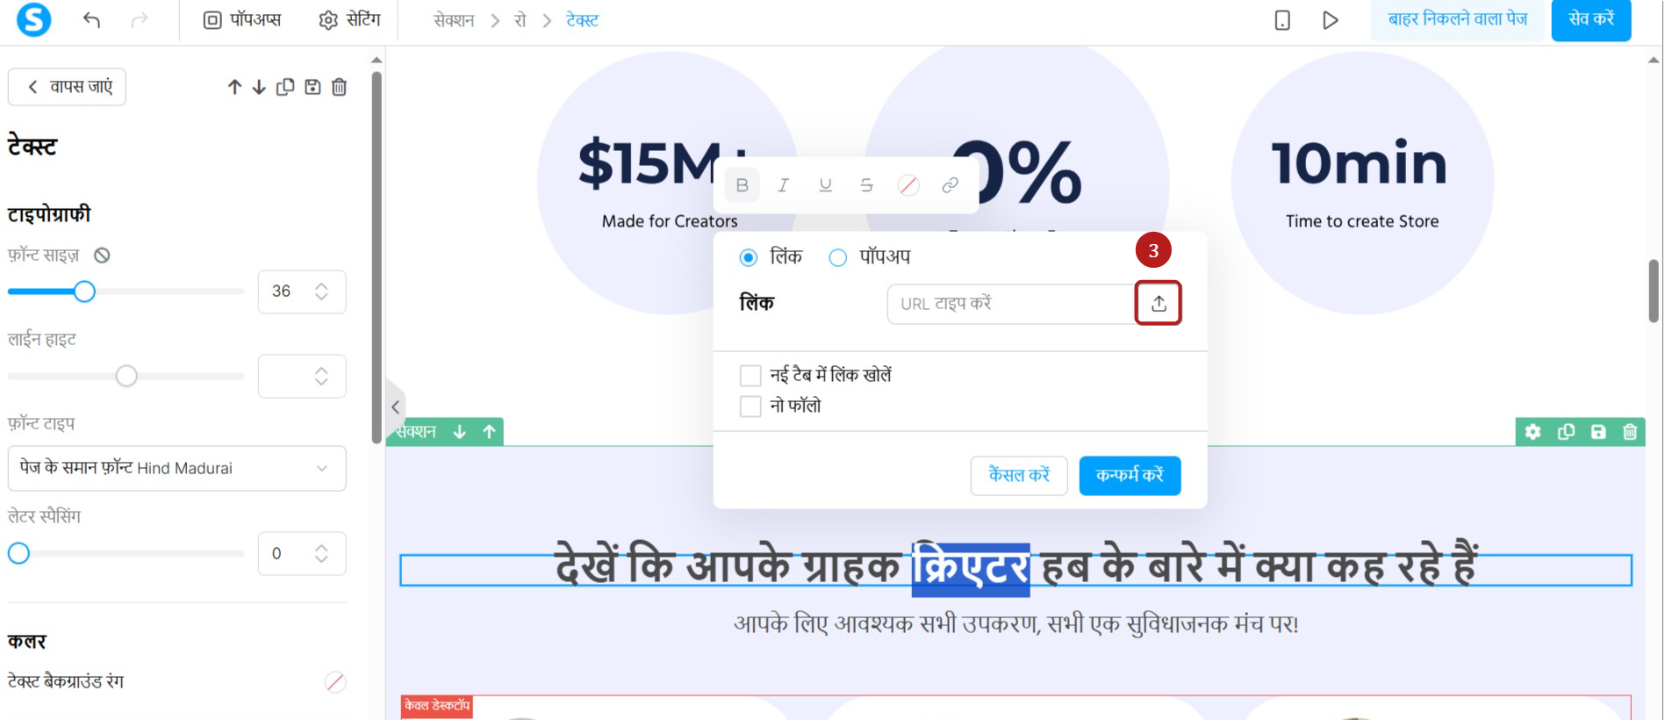Click upload file icon beside URL field

1159,303
